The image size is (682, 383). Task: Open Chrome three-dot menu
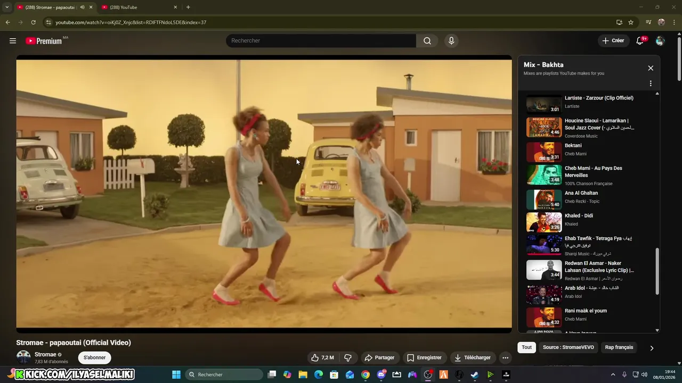674,22
